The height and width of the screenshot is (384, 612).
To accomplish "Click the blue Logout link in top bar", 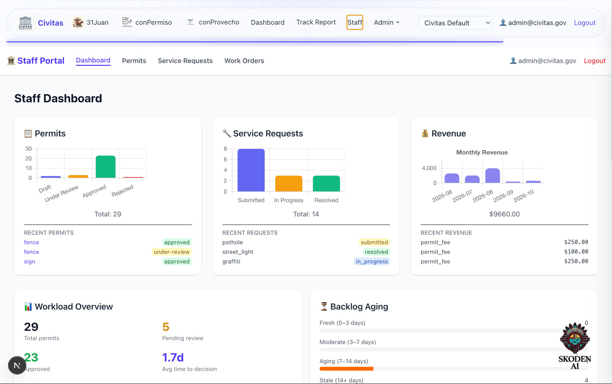I will [584, 23].
